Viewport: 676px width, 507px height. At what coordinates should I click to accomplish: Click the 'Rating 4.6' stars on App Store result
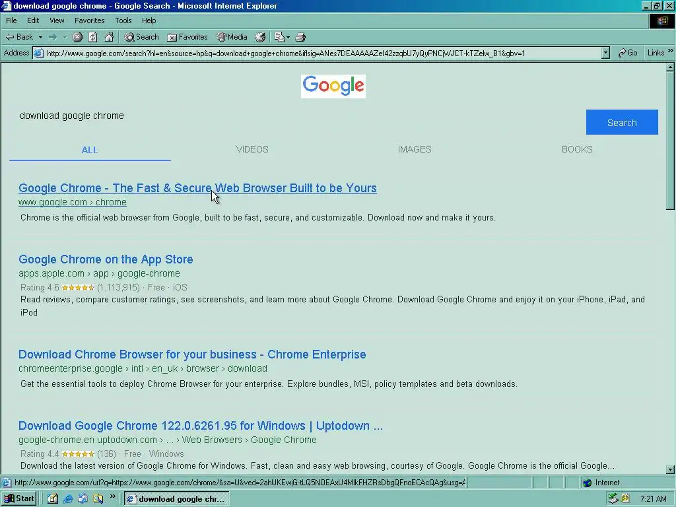78,288
